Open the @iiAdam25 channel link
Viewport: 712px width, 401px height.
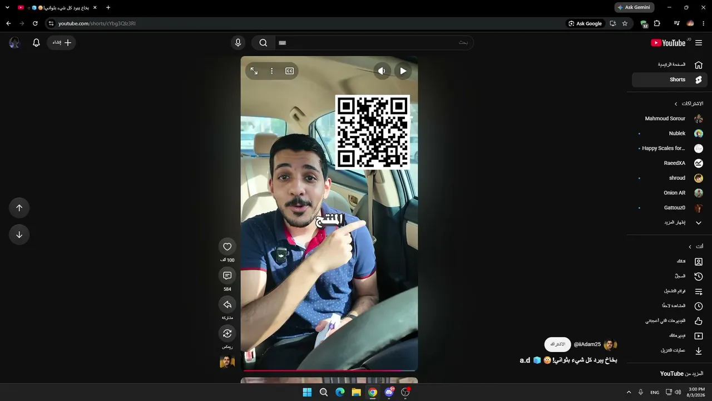[587, 344]
